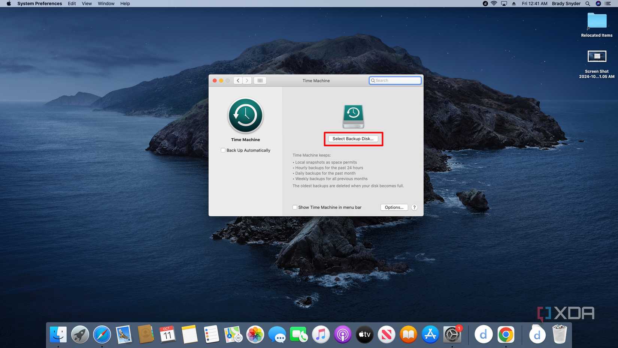Open Photos from the Dock

(x=255, y=334)
